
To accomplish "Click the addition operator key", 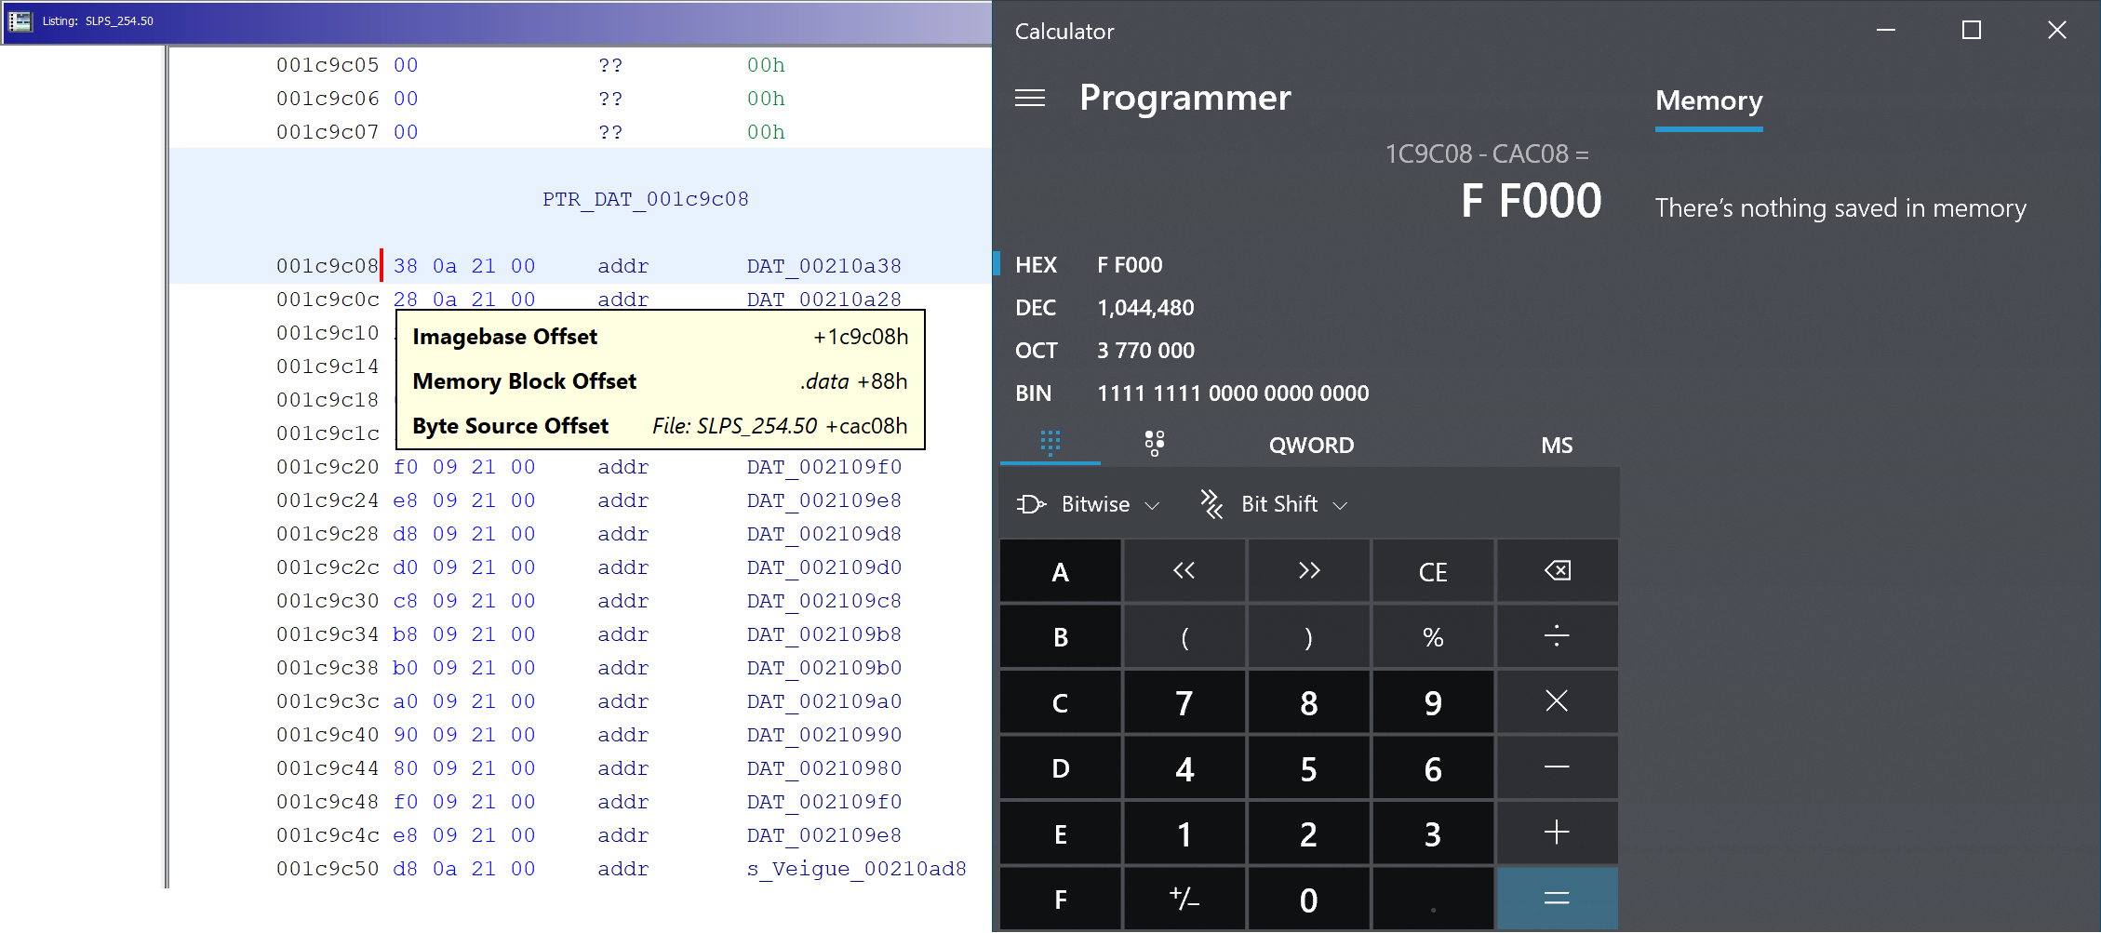I will coord(1557,833).
